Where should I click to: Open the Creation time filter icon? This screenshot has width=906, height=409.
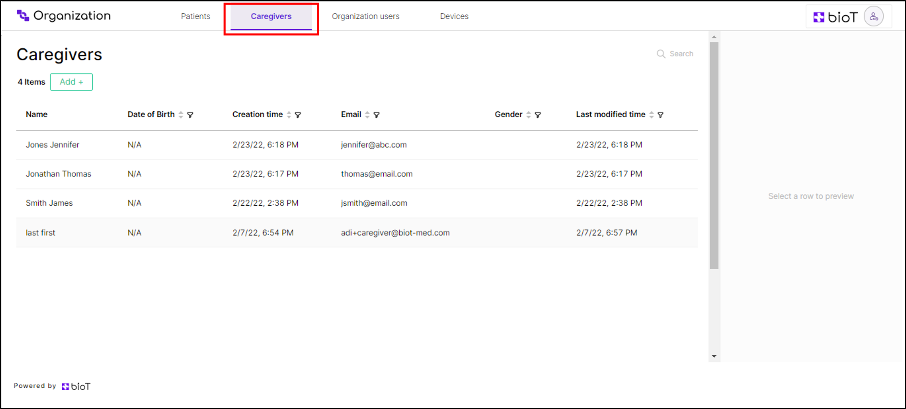click(x=298, y=115)
